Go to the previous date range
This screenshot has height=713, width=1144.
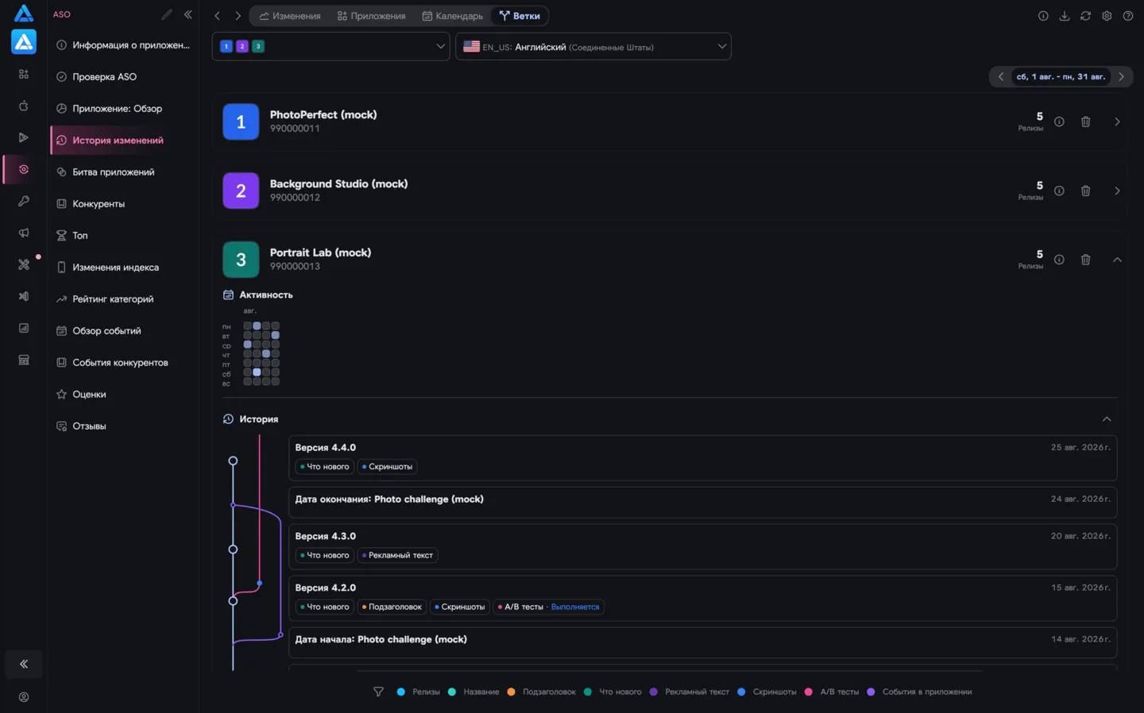(x=1001, y=76)
